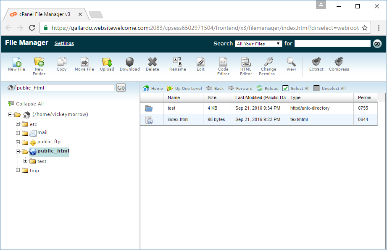Image resolution: width=387 pixels, height=250 pixels.
Task: Click the 0755 permissions value
Action: point(363,108)
